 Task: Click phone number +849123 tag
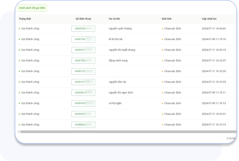click(83, 71)
